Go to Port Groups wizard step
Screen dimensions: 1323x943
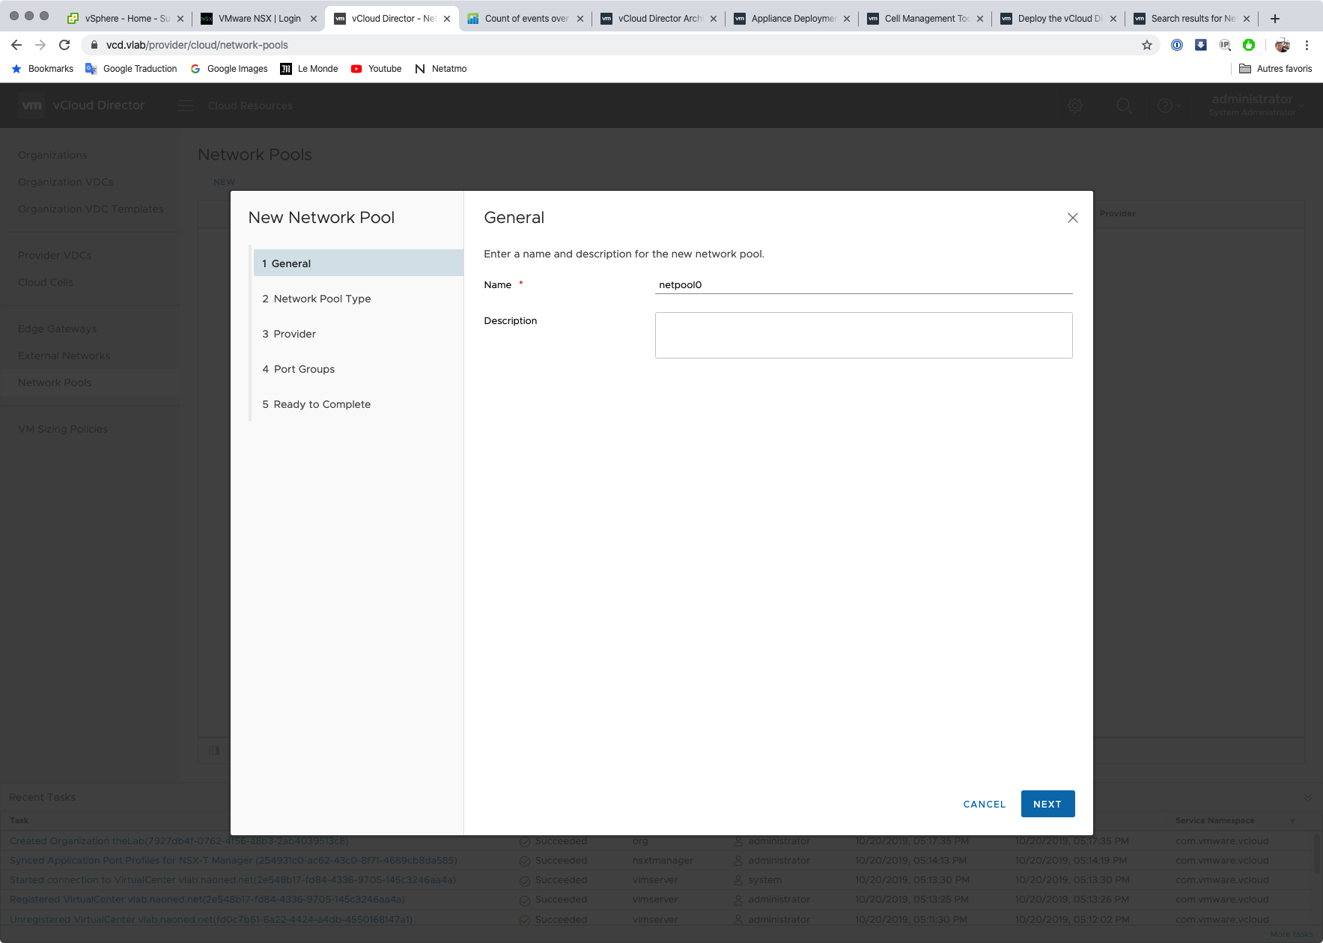pyautogui.click(x=304, y=369)
